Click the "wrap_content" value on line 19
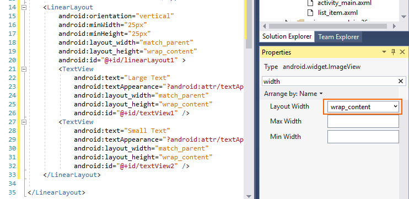409x199 pixels. coord(170,51)
